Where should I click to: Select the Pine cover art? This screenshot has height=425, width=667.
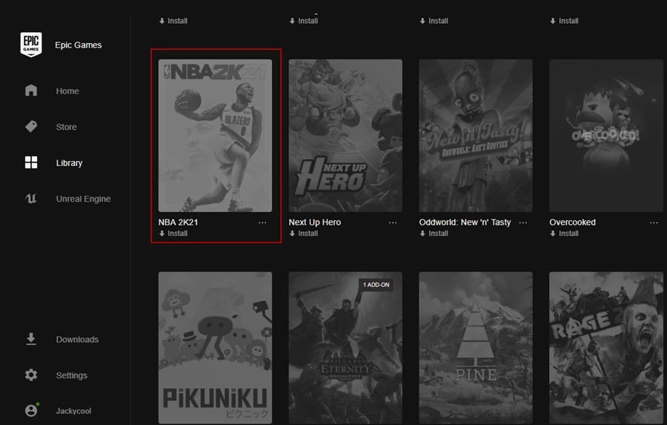[x=476, y=348]
